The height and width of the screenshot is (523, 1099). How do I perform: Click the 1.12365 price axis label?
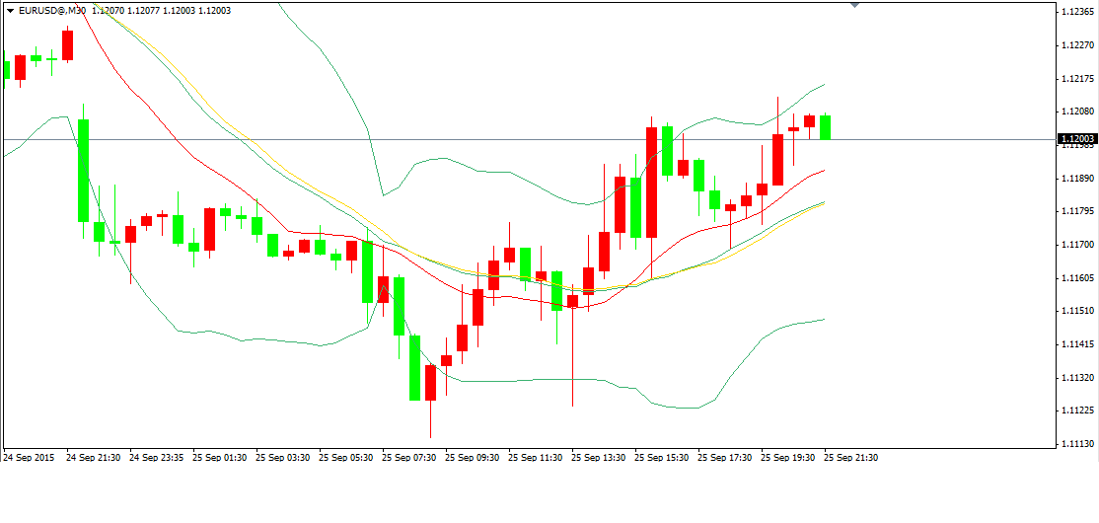click(x=1077, y=12)
